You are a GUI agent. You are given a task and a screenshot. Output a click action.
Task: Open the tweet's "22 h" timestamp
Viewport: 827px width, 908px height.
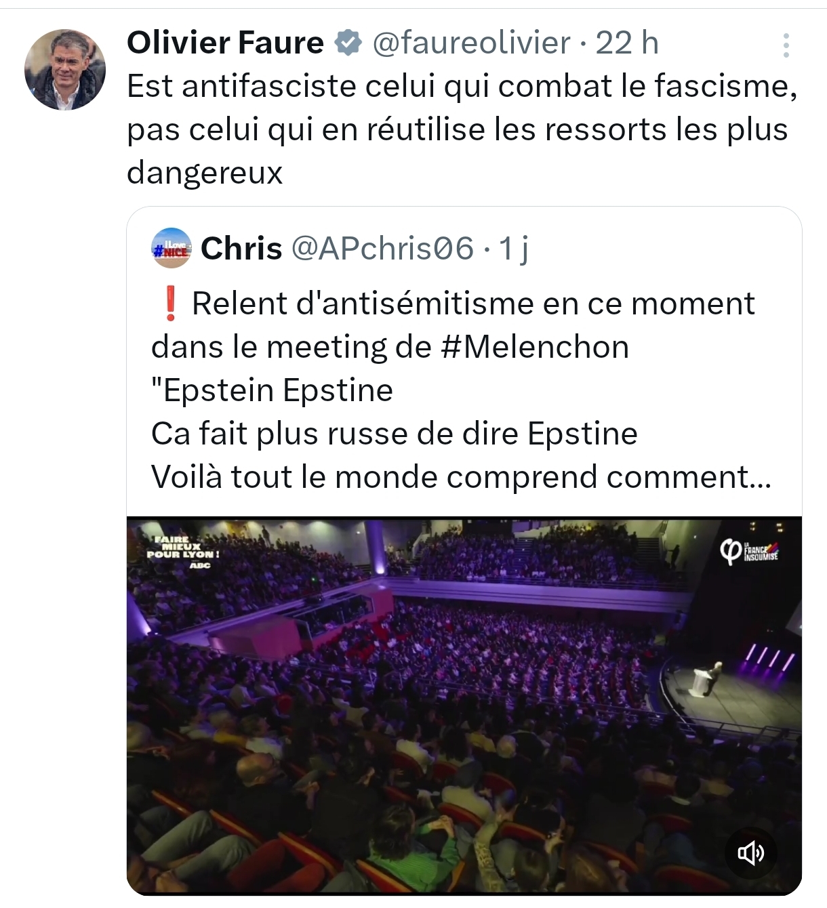tap(627, 43)
